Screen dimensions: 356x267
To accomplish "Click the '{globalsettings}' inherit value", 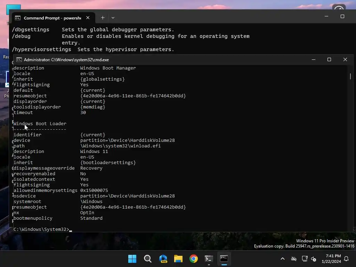I will click(x=103, y=79).
